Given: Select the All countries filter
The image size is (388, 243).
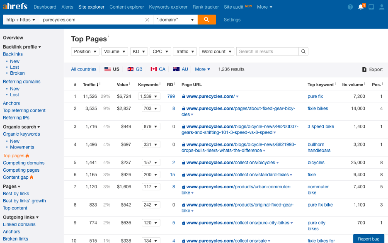Looking at the screenshot, I should (x=84, y=69).
